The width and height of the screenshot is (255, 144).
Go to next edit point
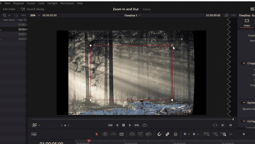point(223,125)
